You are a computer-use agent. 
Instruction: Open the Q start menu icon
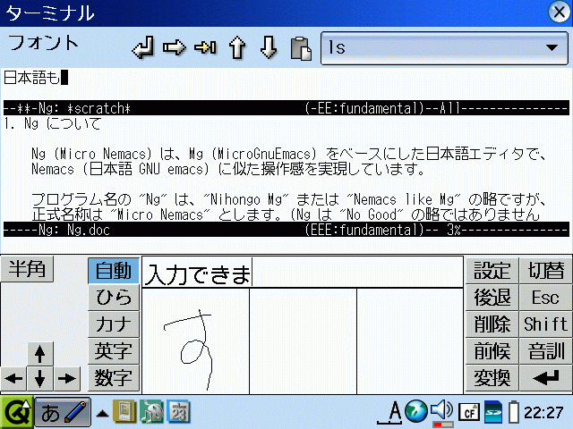pyautogui.click(x=16, y=412)
